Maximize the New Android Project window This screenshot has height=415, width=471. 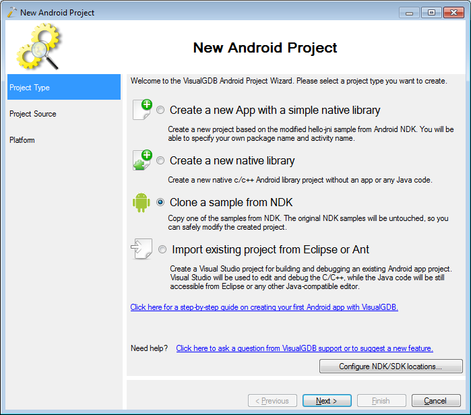tap(431, 13)
